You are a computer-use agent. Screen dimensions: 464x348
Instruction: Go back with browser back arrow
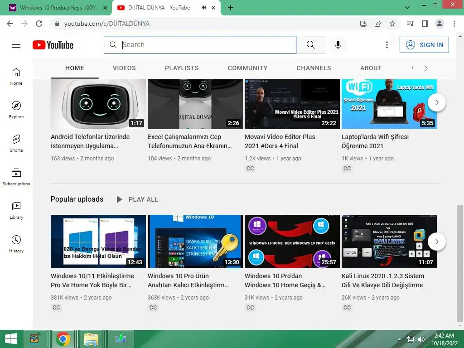[10, 24]
